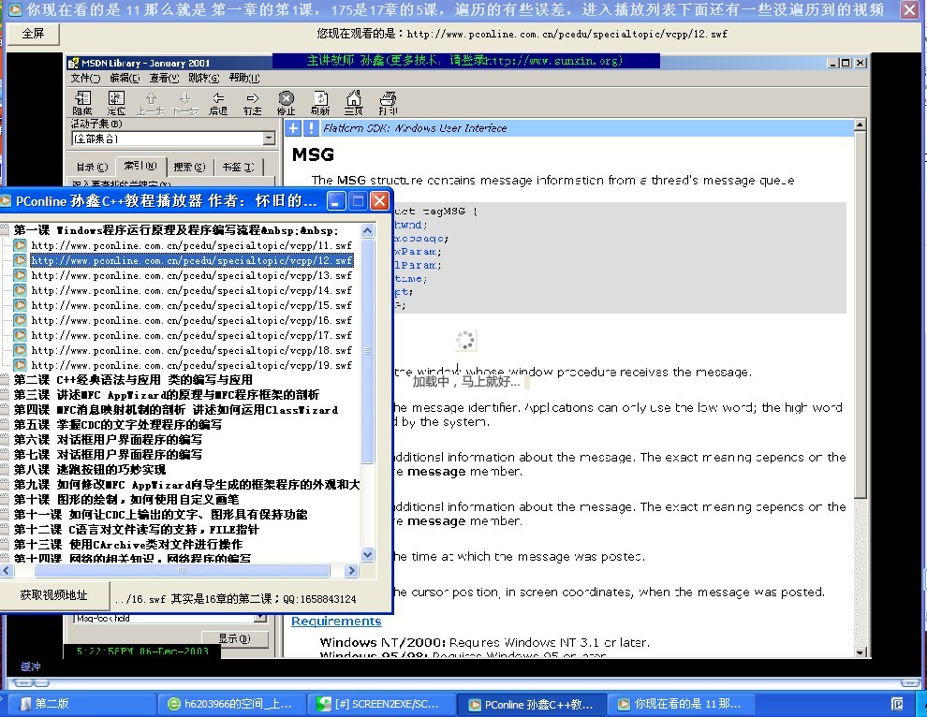Select the vcpp/13.swf playlist entry
The height and width of the screenshot is (717, 927).
192,275
